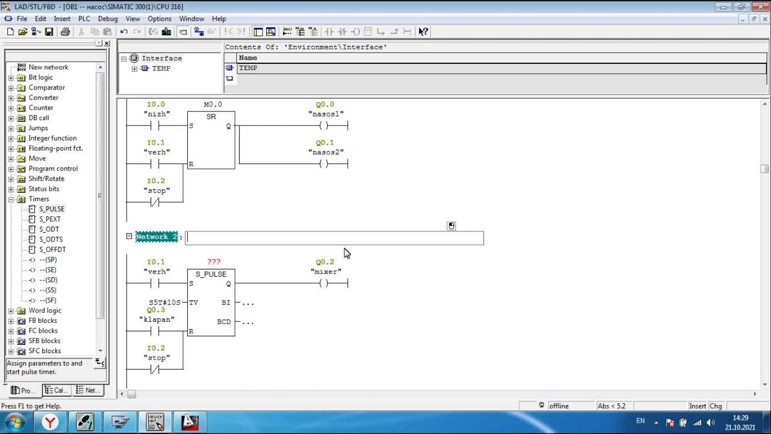Click the Connection toolbar icon
The width and height of the screenshot is (771, 434).
click(407, 32)
